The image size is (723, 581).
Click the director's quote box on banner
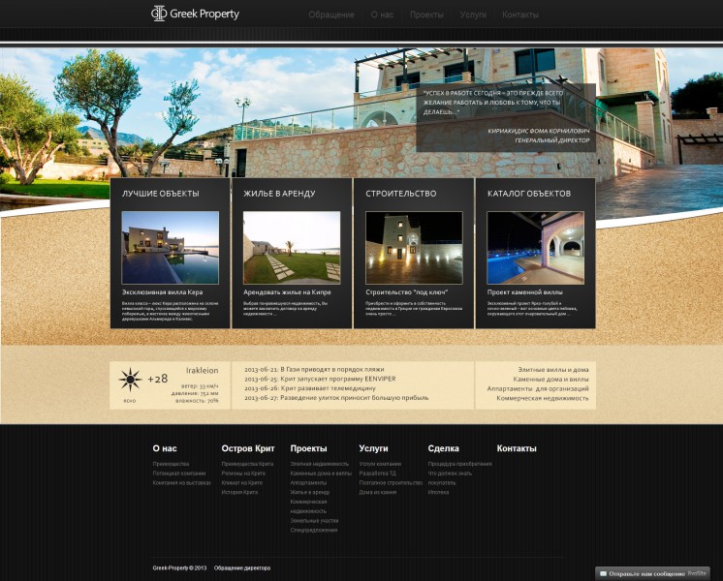click(x=506, y=117)
